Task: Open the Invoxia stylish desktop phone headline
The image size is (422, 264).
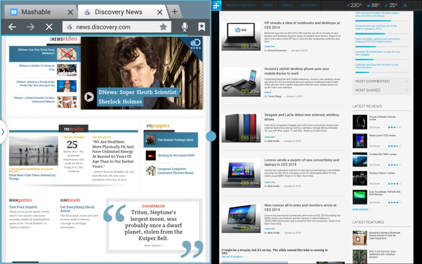Action: click(x=297, y=71)
